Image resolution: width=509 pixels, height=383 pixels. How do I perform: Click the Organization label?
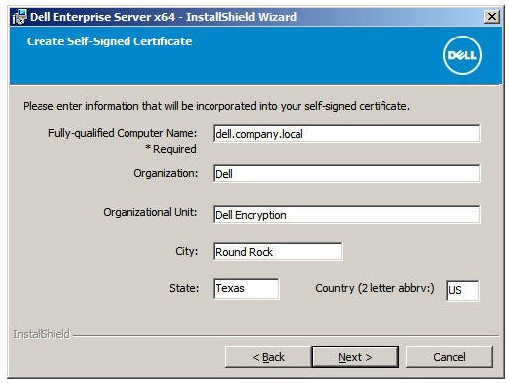point(165,173)
